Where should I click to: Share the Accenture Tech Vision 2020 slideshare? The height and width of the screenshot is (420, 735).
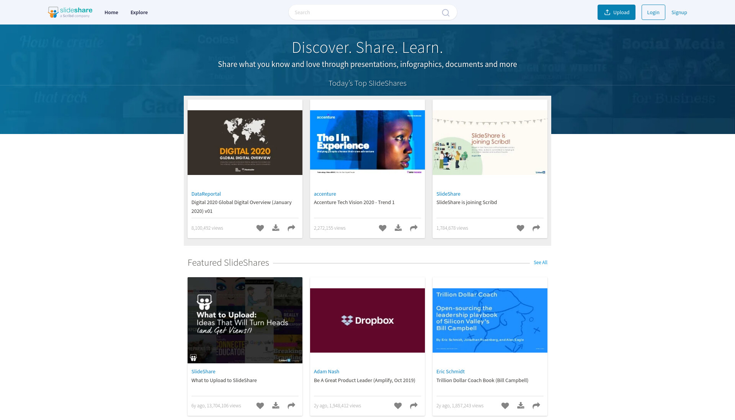pos(414,228)
